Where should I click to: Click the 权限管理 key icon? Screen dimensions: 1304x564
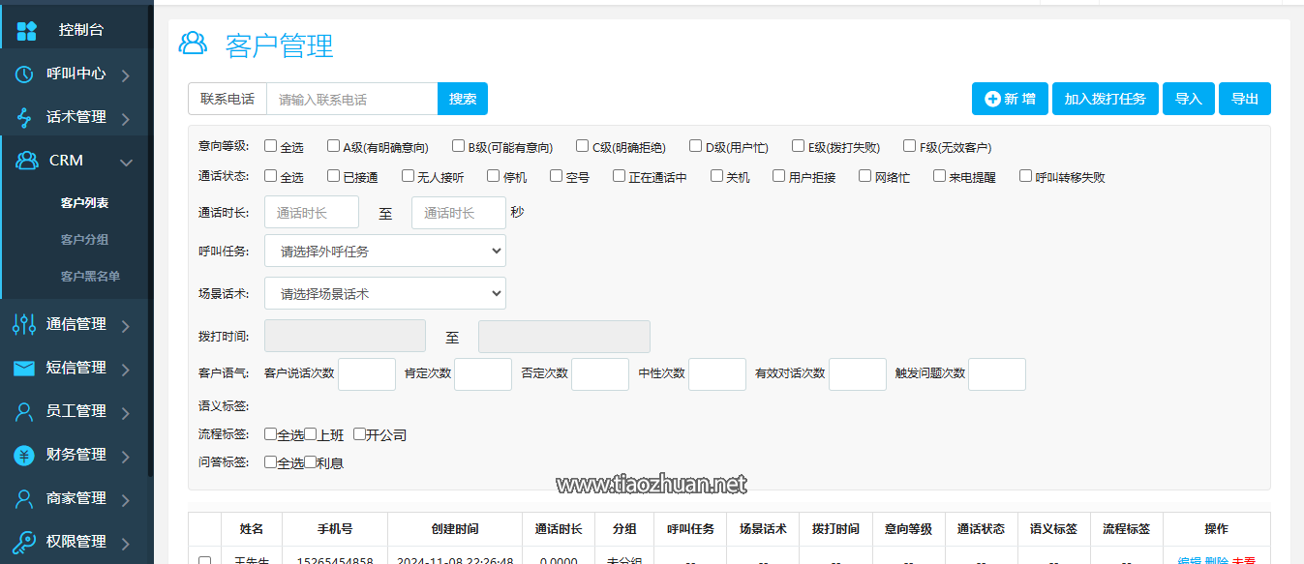coord(24,542)
